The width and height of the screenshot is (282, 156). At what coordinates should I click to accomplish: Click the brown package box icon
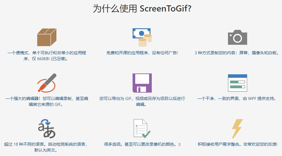click(x=47, y=37)
